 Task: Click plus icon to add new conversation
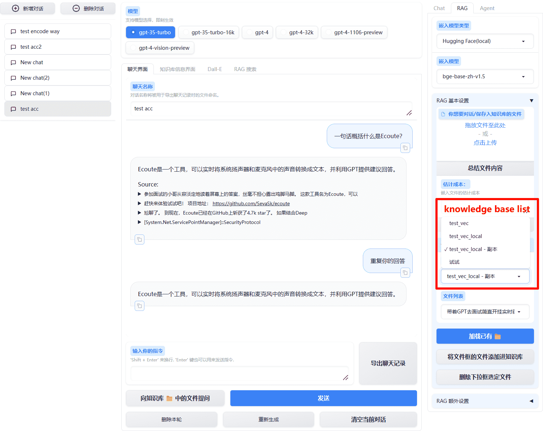click(16, 8)
